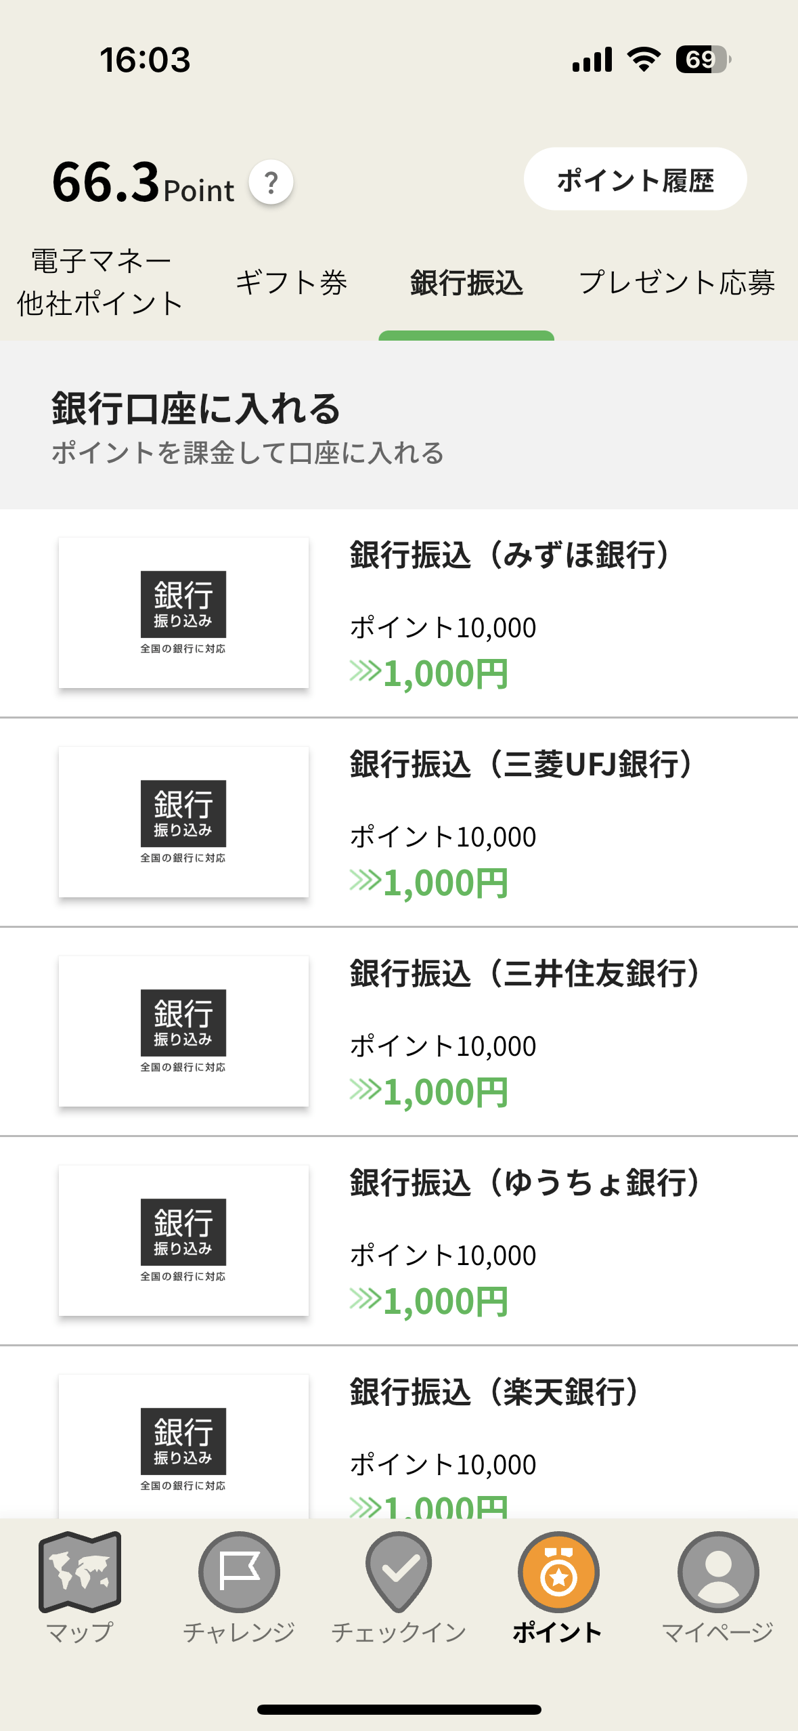
Task: Open the Map tab icon
Action: point(80,1572)
